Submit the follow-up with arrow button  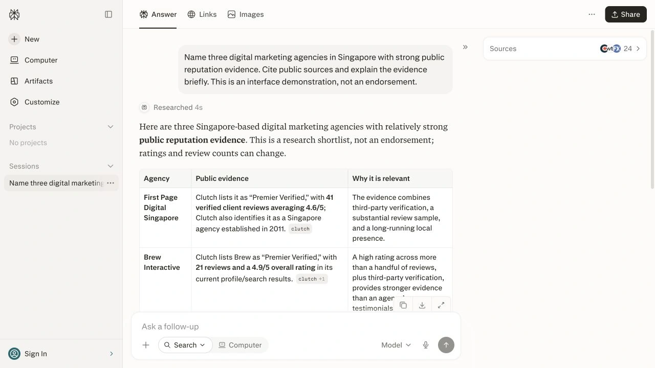tap(446, 345)
